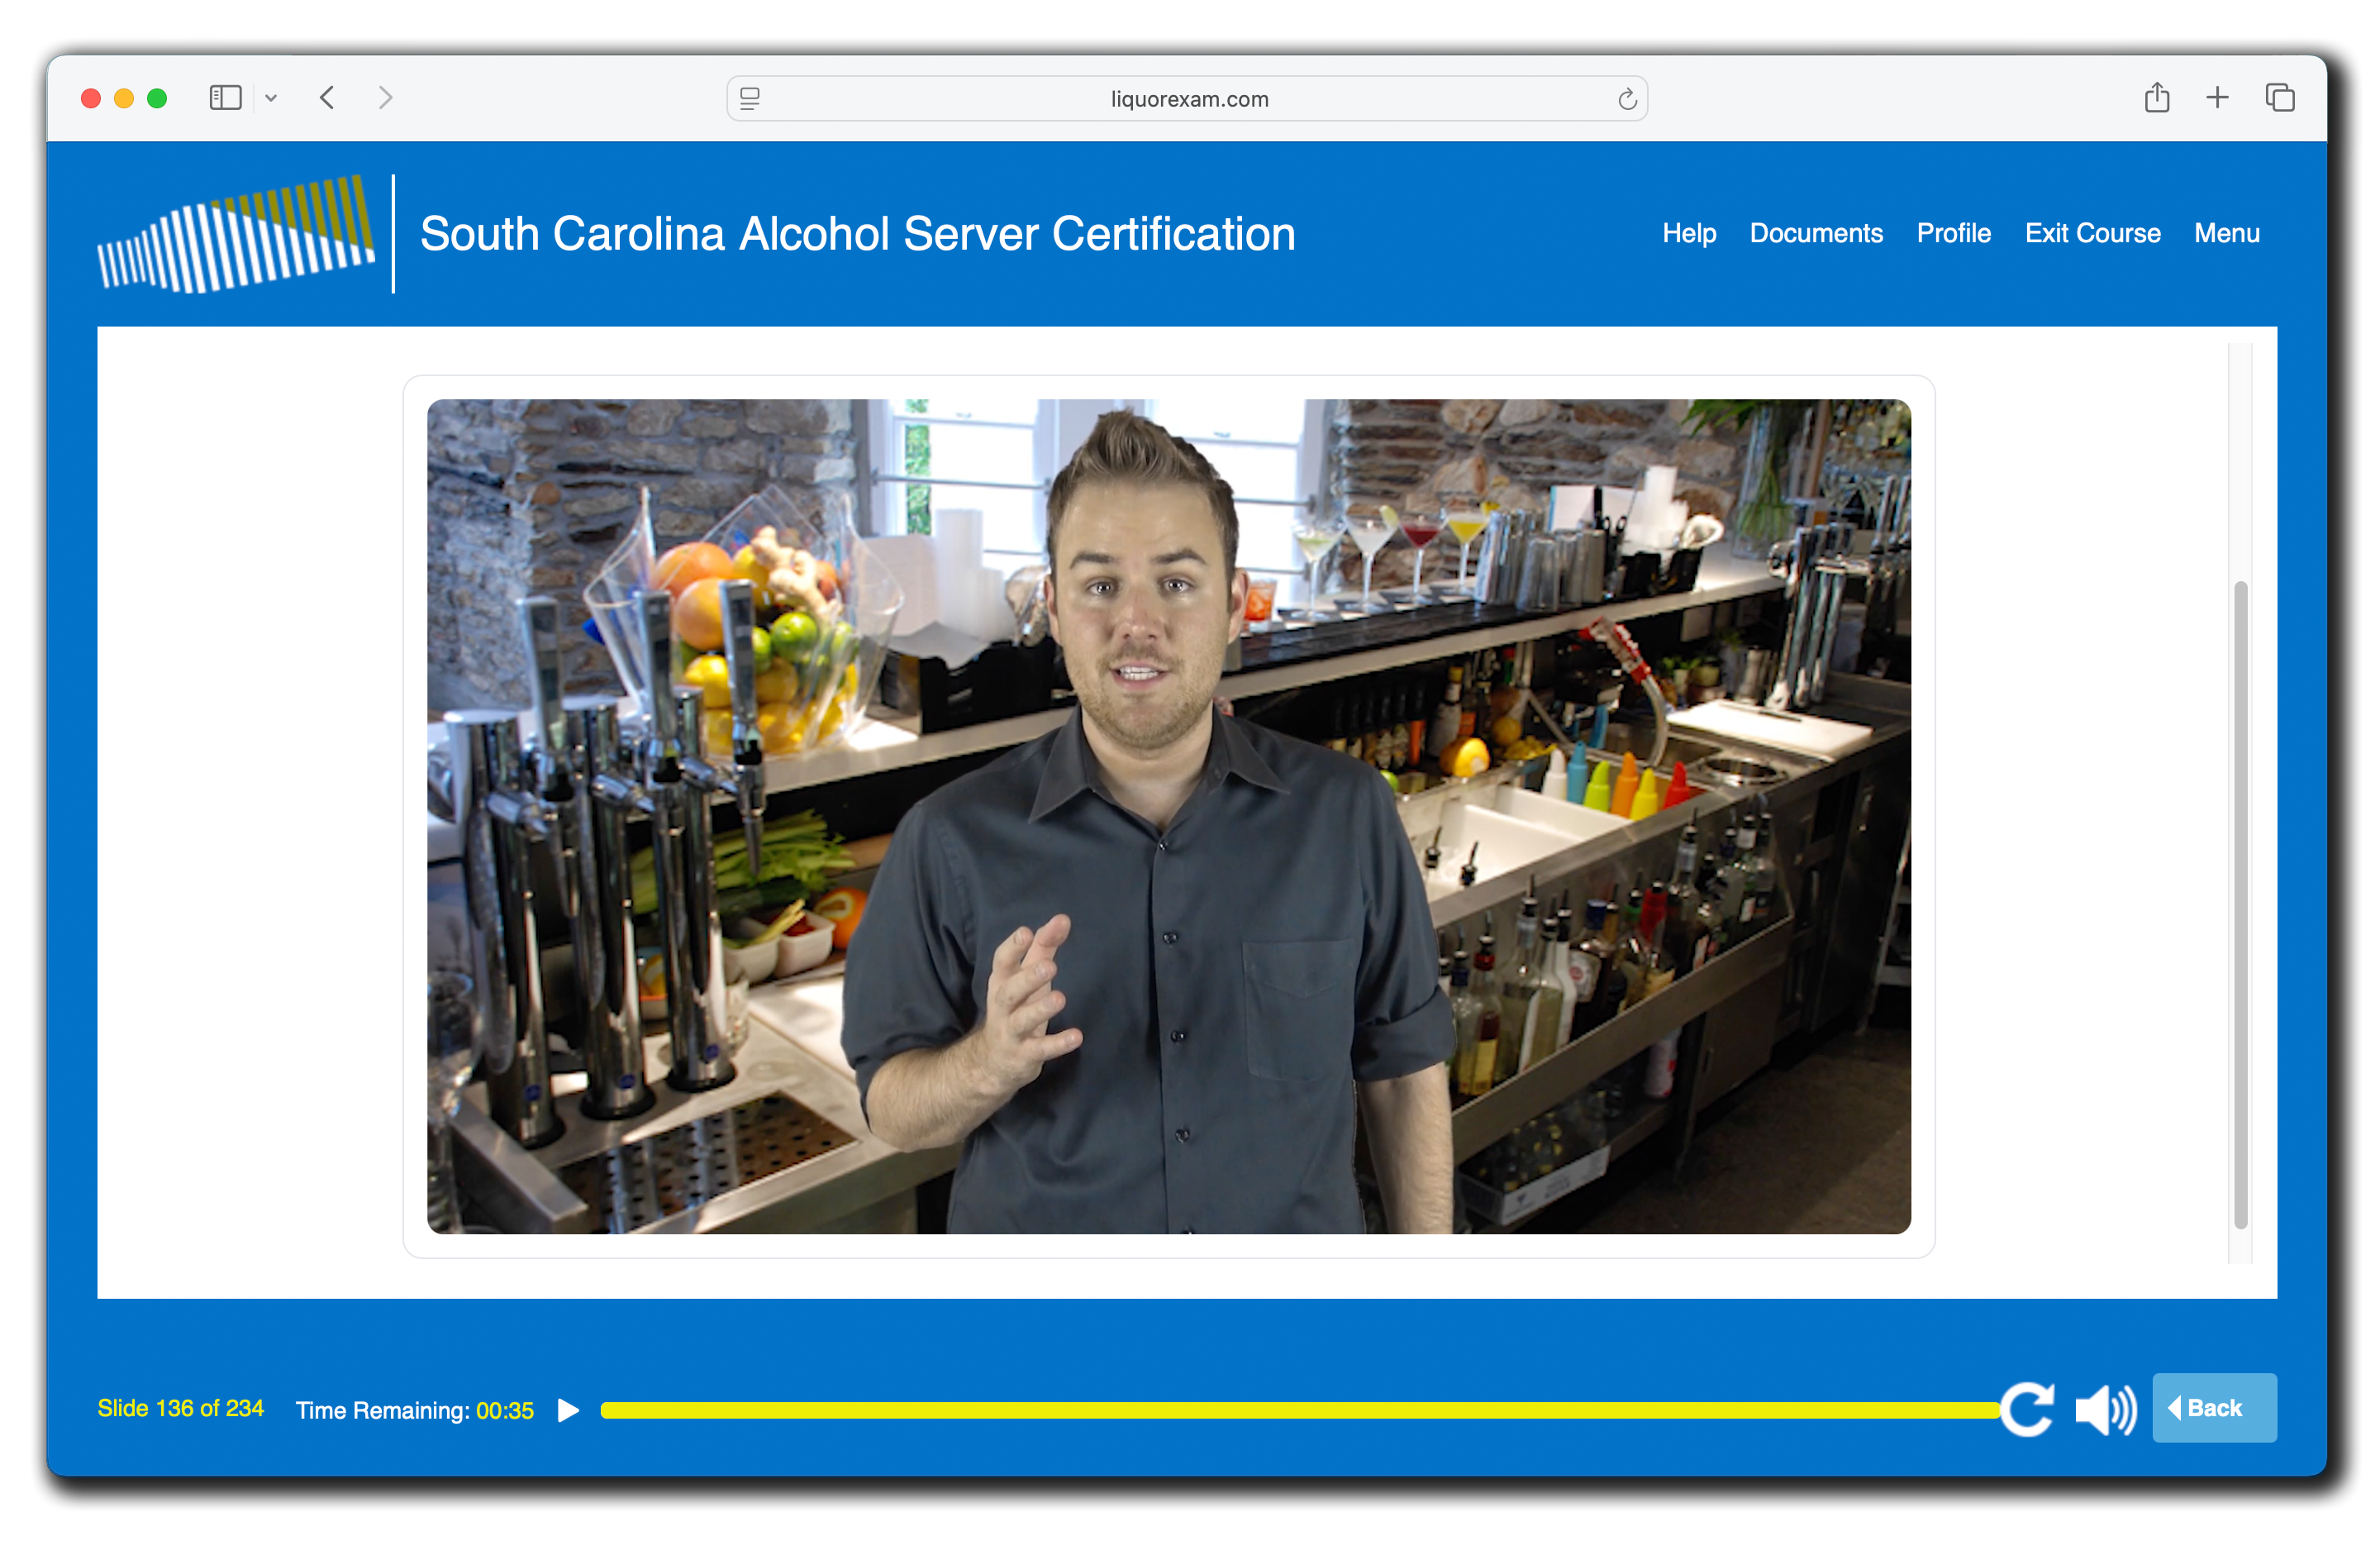Open the Help menu link

(1688, 233)
